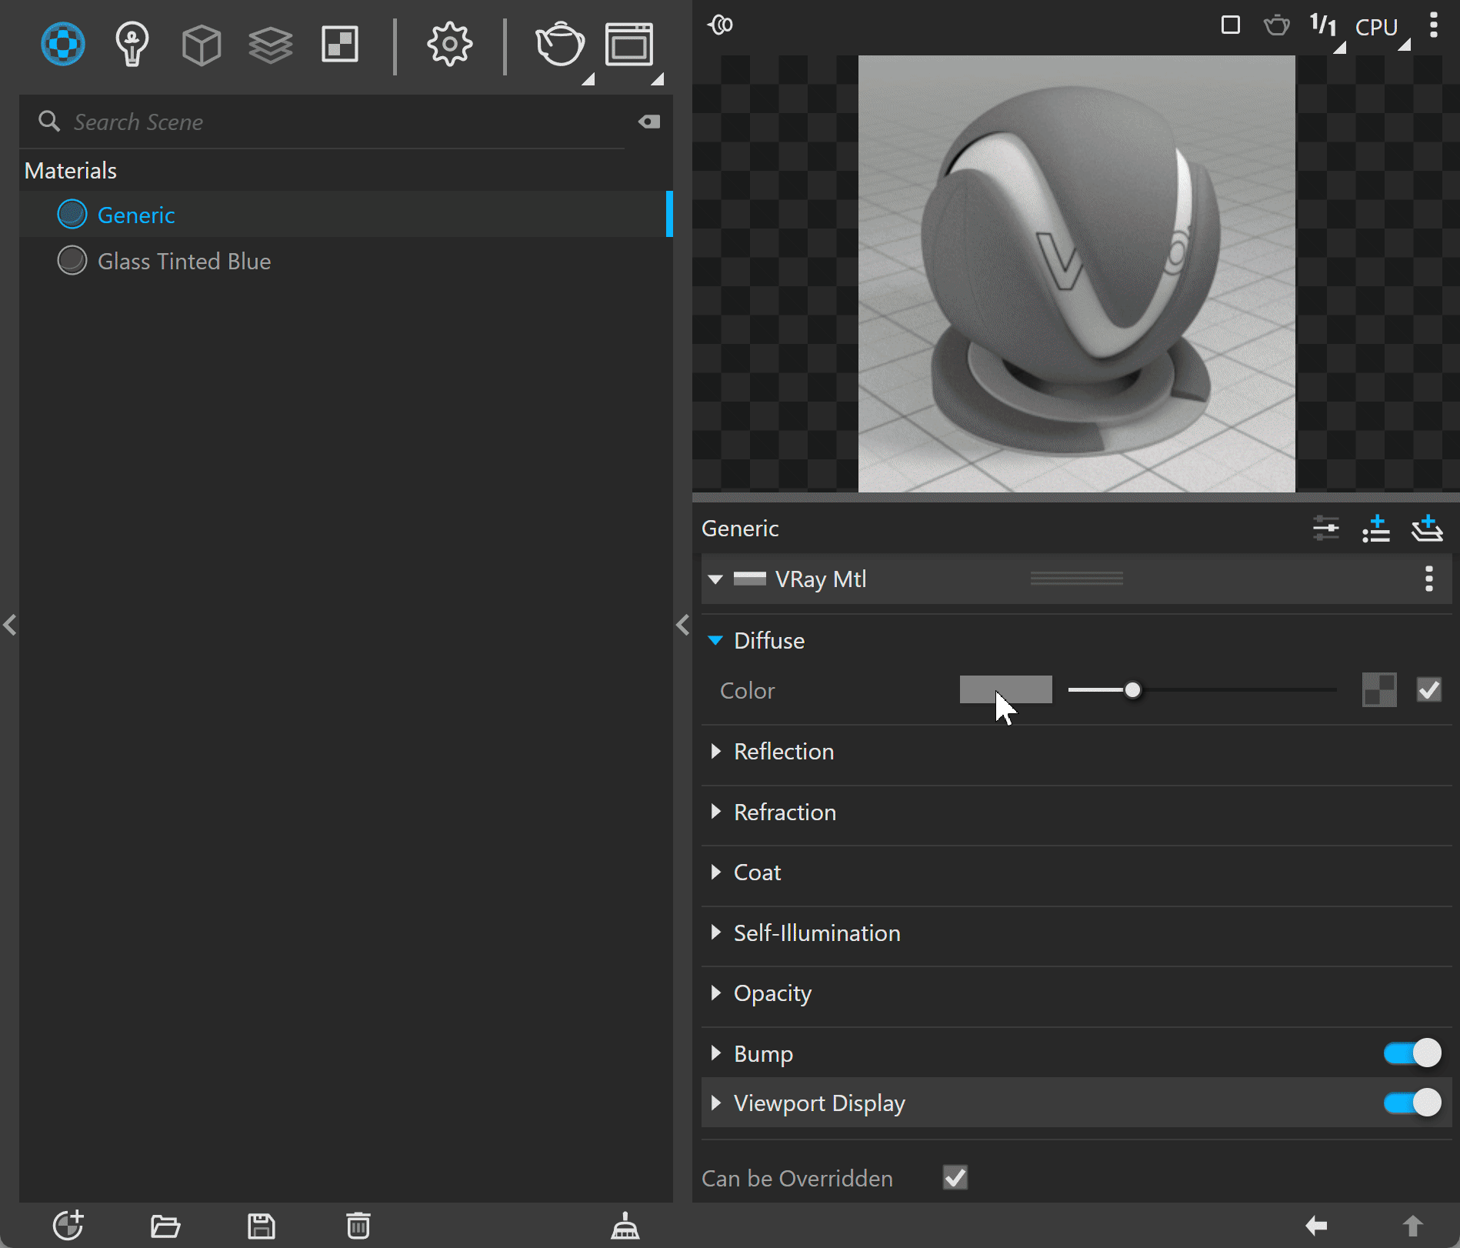Open the preview kebab menu
This screenshot has height=1248, width=1460.
pyautogui.click(x=1433, y=25)
